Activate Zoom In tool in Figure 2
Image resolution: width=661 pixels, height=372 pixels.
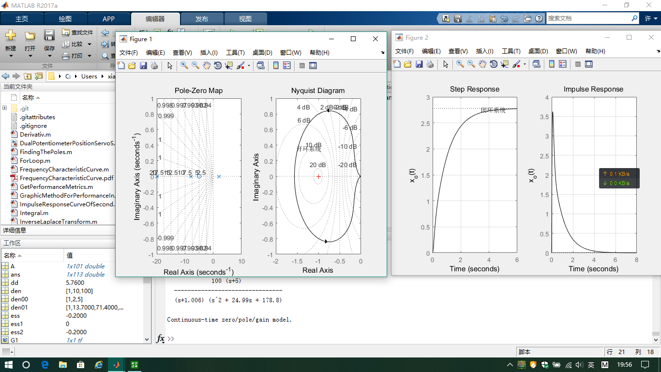460,64
